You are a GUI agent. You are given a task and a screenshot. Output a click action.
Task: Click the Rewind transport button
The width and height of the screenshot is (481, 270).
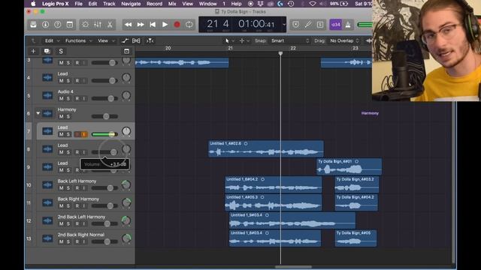point(129,25)
